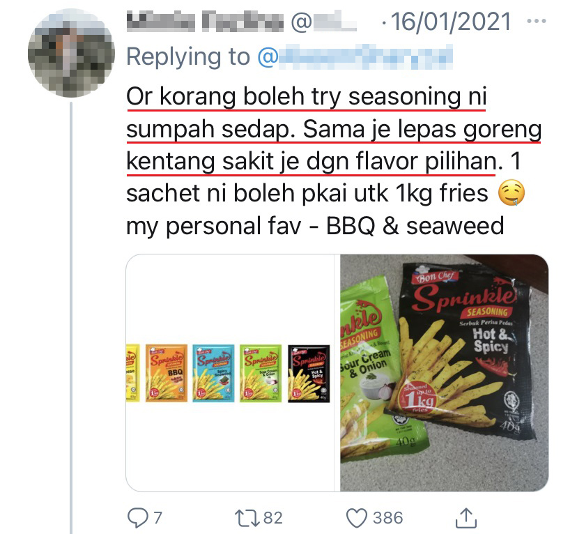Click the retweet count 82
This screenshot has width=577, height=534.
pos(272,518)
